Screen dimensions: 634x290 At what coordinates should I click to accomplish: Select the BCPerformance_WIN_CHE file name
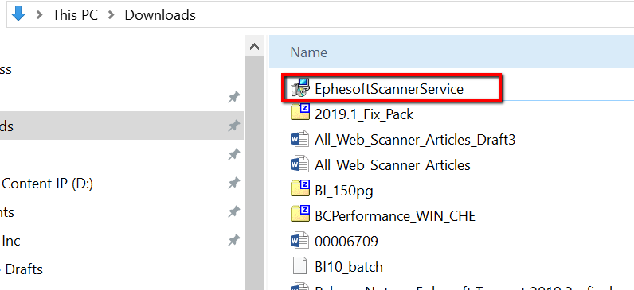pos(395,216)
